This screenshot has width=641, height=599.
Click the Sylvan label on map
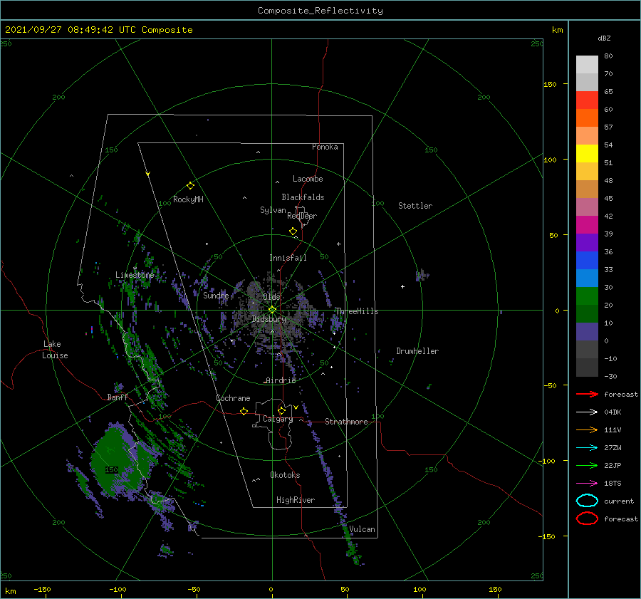[x=273, y=210]
